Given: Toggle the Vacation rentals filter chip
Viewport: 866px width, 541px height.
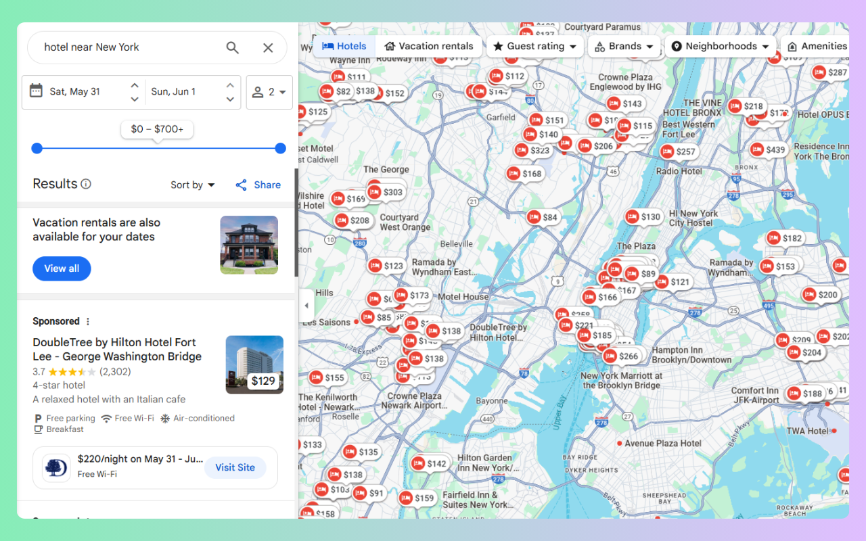Looking at the screenshot, I should 429,46.
